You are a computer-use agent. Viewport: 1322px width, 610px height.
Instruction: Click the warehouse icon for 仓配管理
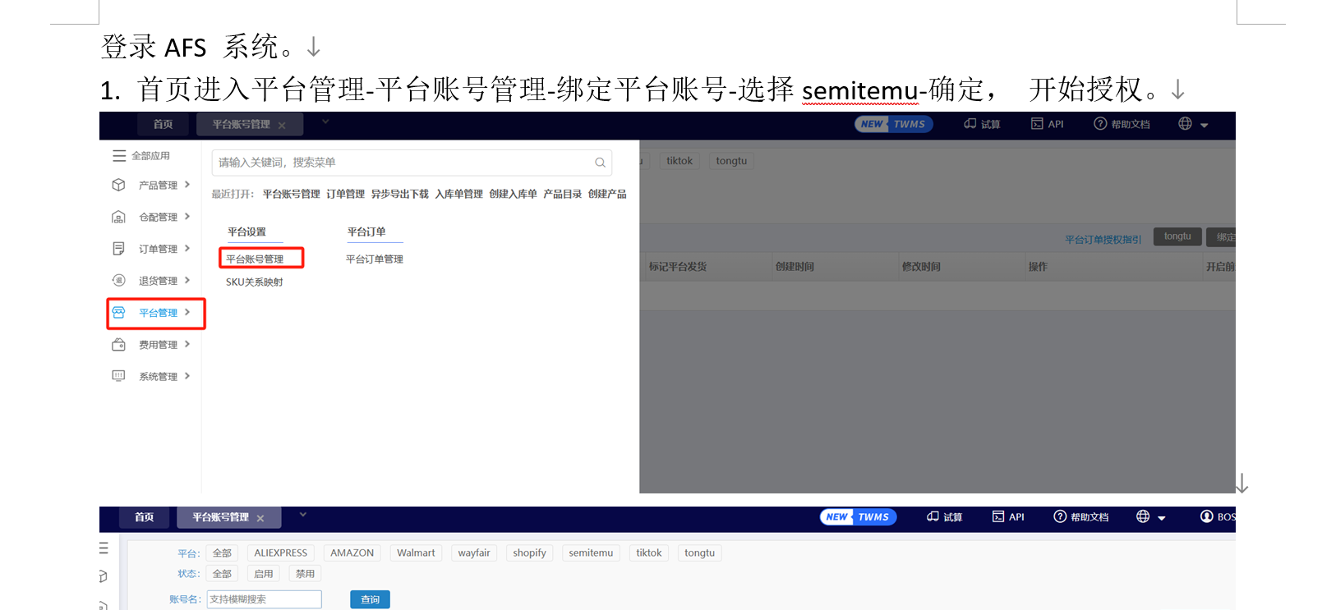pos(118,217)
